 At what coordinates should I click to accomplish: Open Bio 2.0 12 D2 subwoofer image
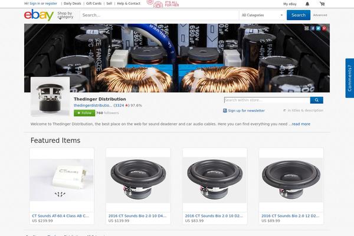coord(291,180)
